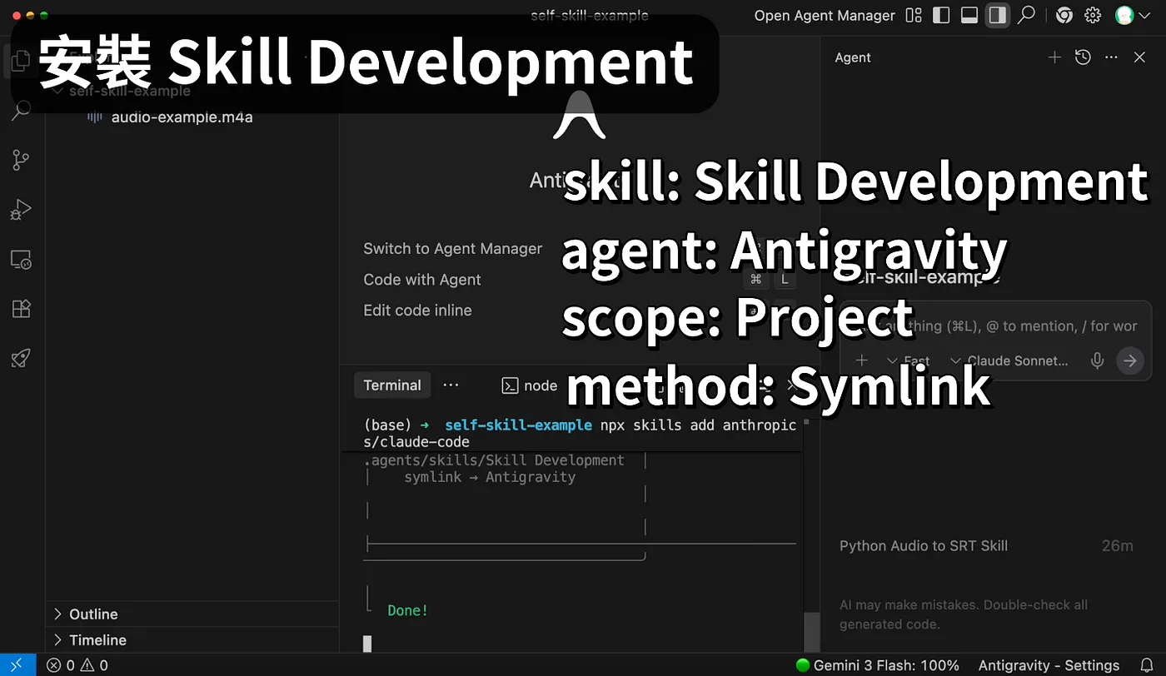Image resolution: width=1166 pixels, height=676 pixels.
Task: Open agent conversation history
Action: pos(1083,57)
